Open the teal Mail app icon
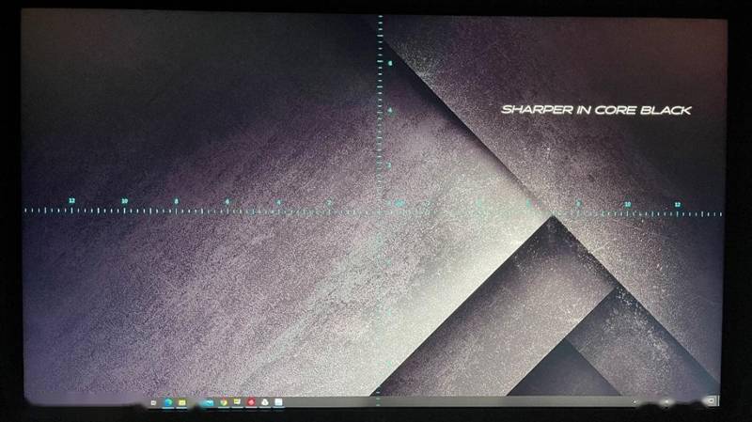The image size is (752, 422). point(209,403)
